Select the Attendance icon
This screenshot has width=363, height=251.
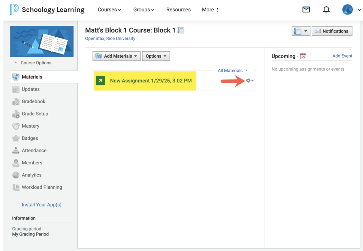point(16,150)
